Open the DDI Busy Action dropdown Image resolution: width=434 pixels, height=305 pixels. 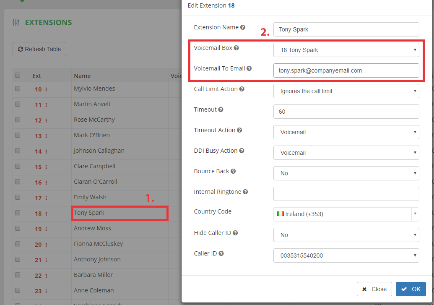(346, 153)
